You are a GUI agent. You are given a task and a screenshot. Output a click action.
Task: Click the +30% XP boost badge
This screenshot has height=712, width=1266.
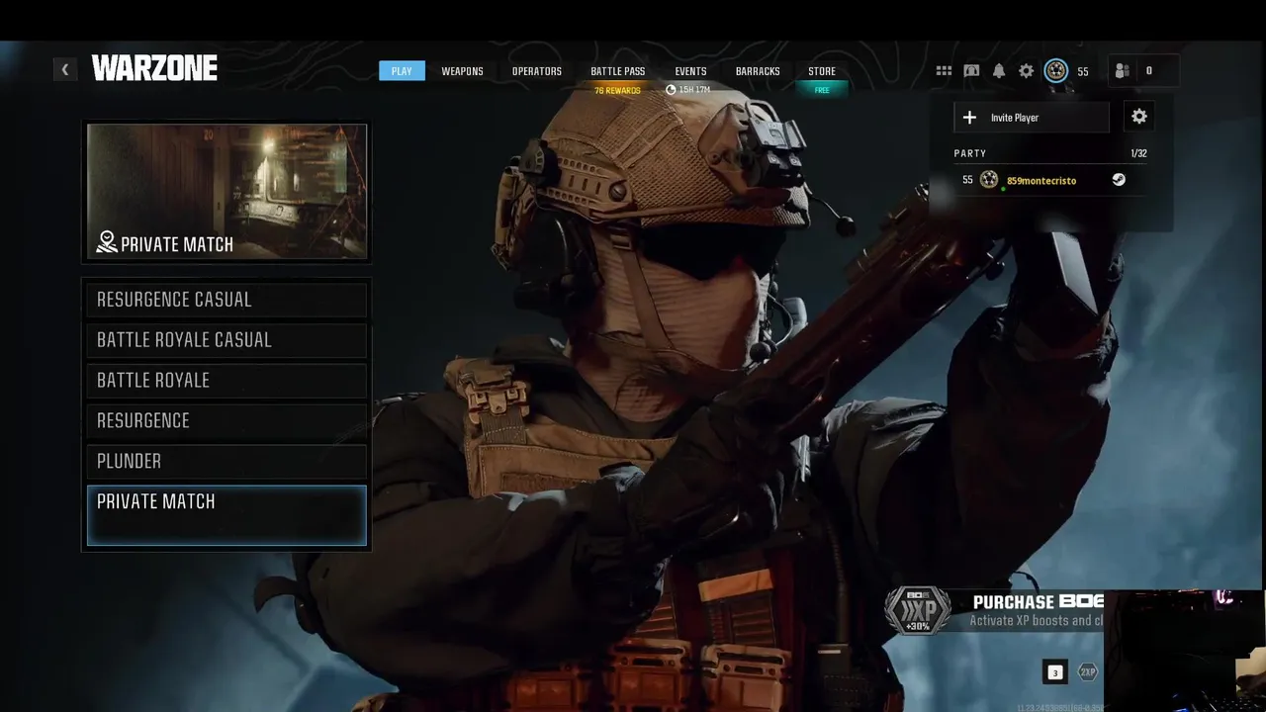click(x=917, y=611)
